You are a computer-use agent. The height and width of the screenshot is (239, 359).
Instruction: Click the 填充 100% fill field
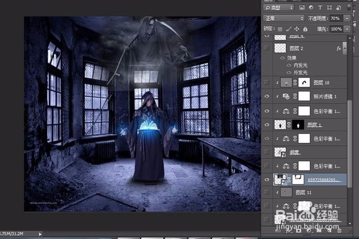click(x=336, y=29)
